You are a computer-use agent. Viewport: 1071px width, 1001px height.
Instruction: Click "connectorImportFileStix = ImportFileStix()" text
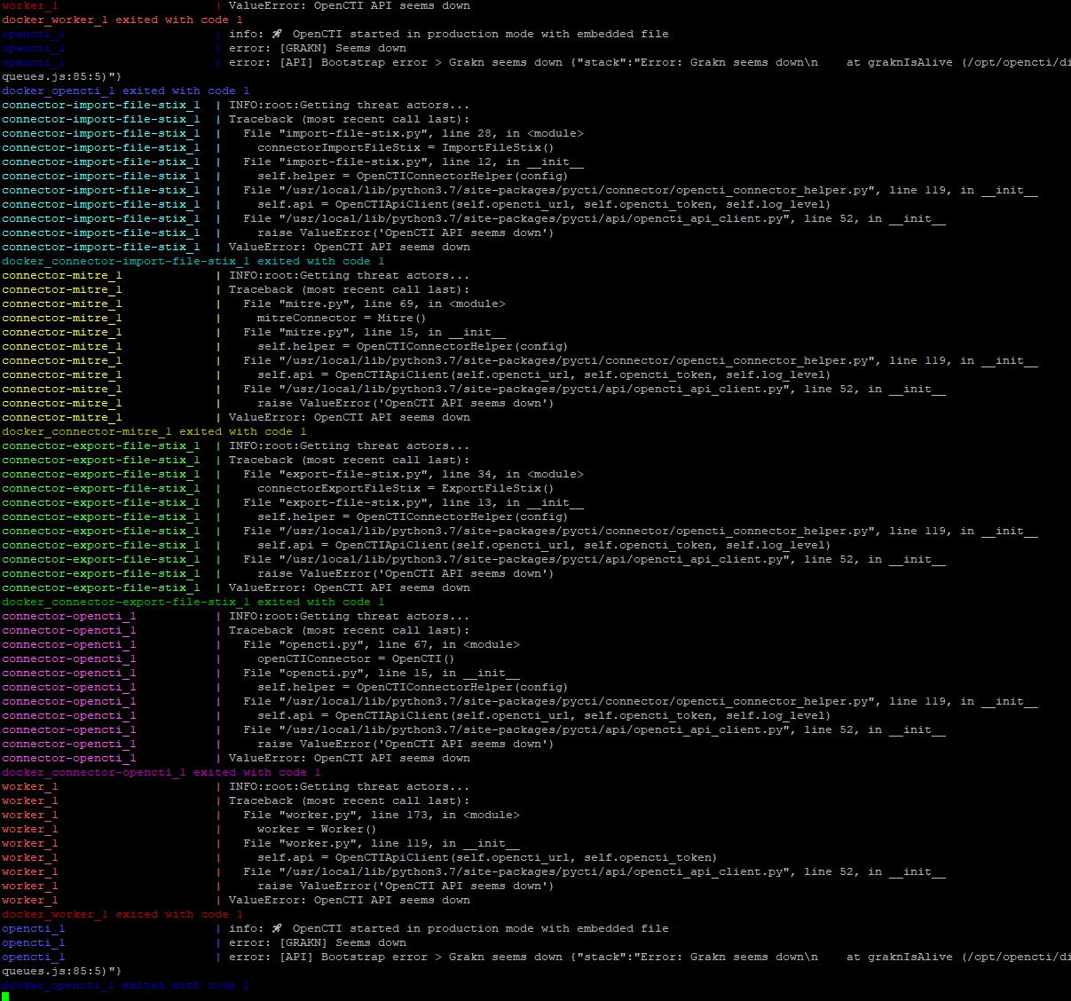coord(406,147)
